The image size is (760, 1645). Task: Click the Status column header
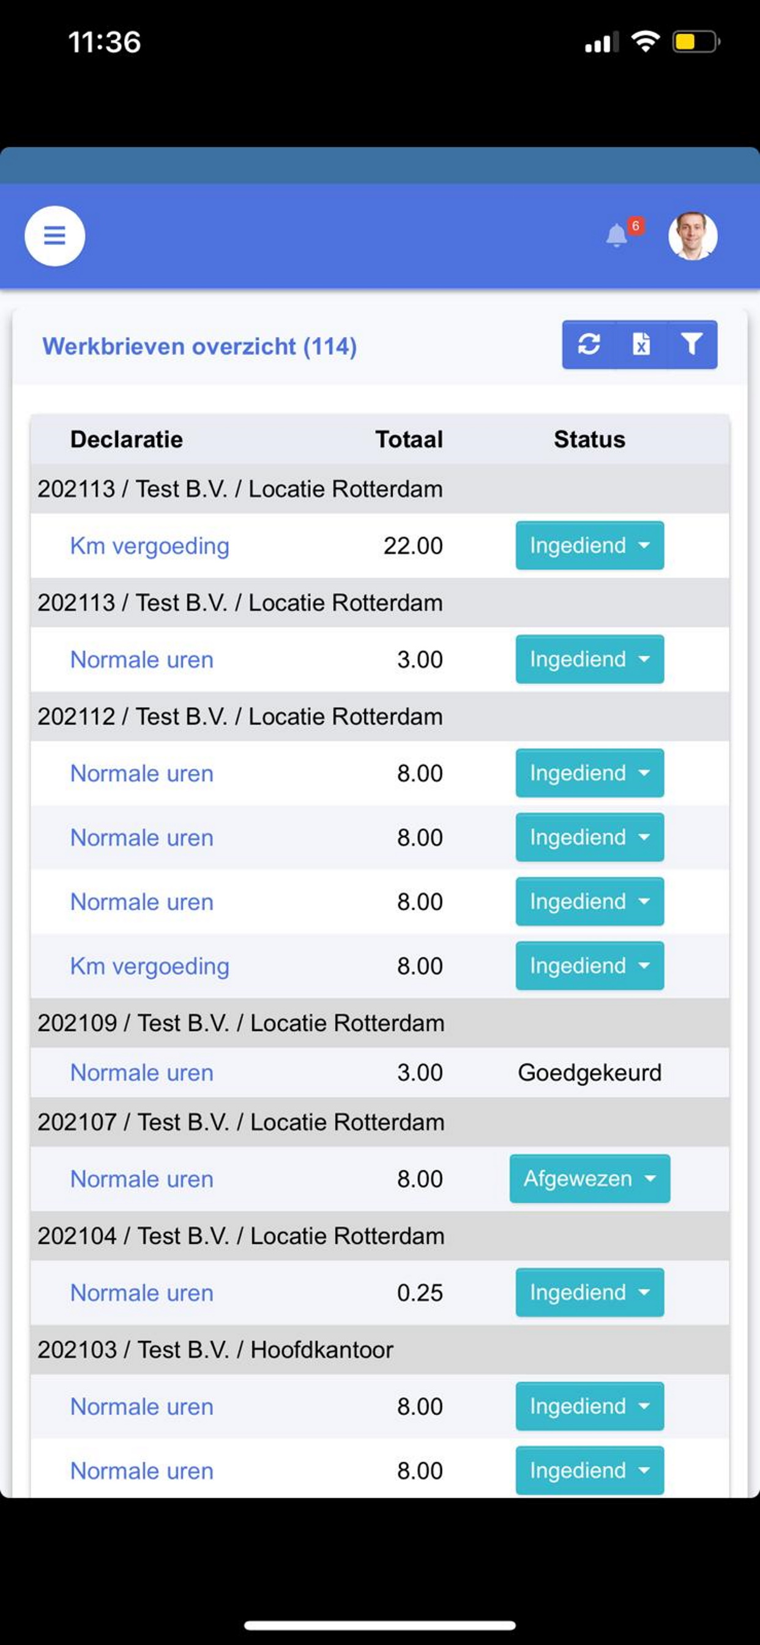tap(589, 439)
